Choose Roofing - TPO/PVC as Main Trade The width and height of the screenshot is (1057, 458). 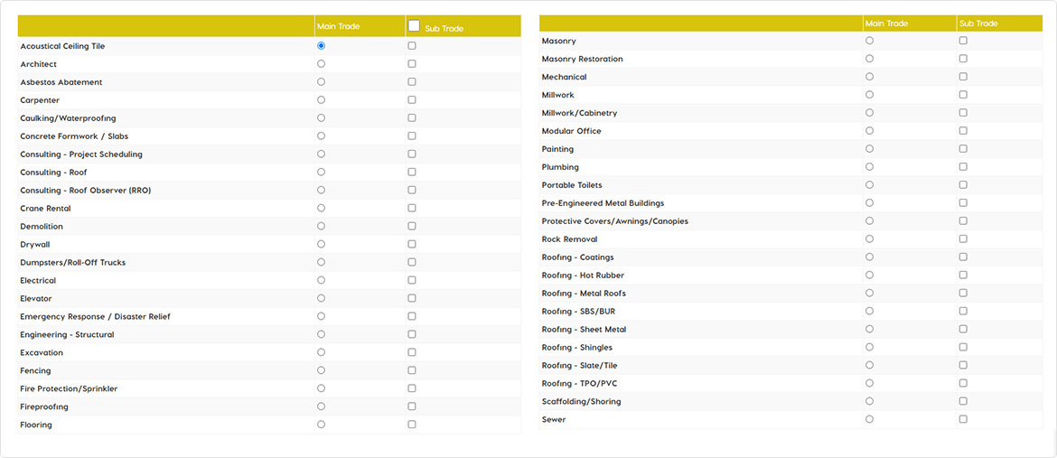coord(870,383)
